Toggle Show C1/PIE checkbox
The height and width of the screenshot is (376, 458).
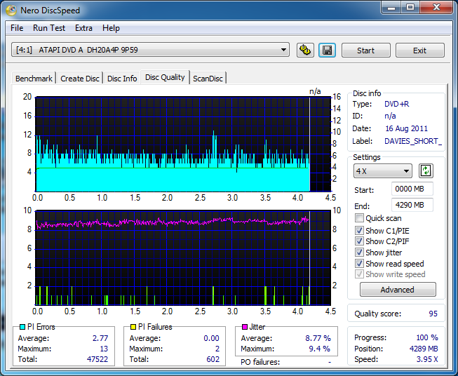(x=359, y=231)
